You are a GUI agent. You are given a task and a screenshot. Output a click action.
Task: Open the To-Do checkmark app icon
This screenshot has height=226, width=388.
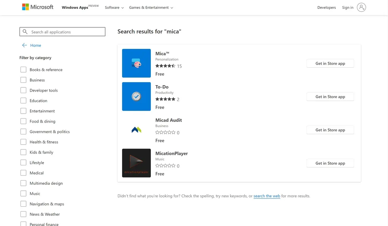[136, 97]
